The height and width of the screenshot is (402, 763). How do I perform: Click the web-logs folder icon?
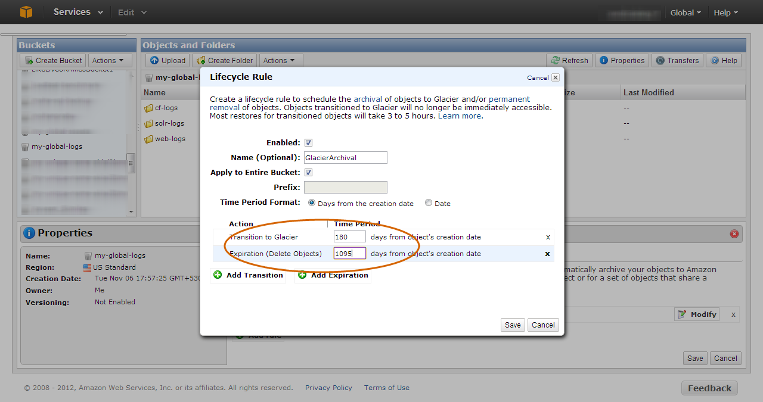click(x=148, y=139)
